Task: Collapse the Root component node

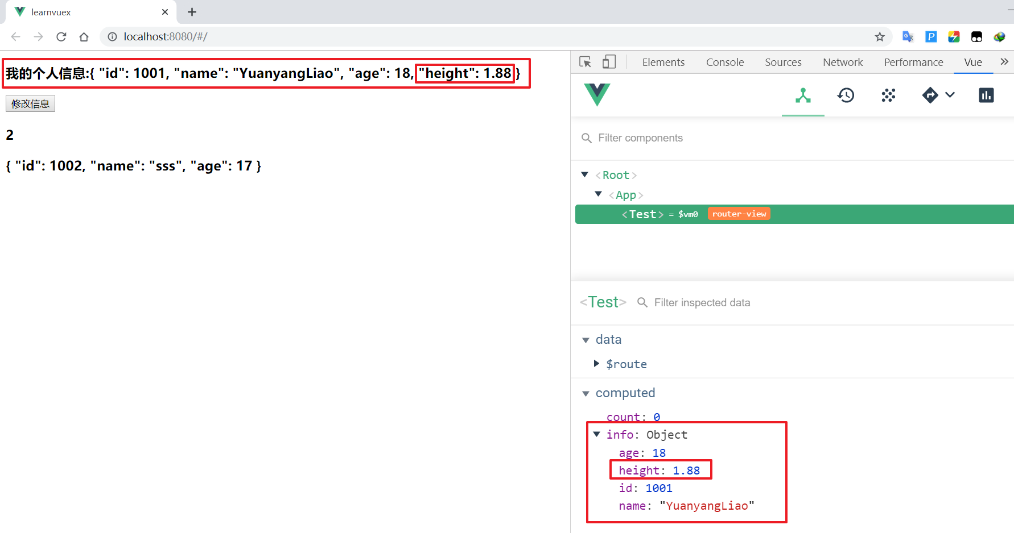Action: pos(584,174)
